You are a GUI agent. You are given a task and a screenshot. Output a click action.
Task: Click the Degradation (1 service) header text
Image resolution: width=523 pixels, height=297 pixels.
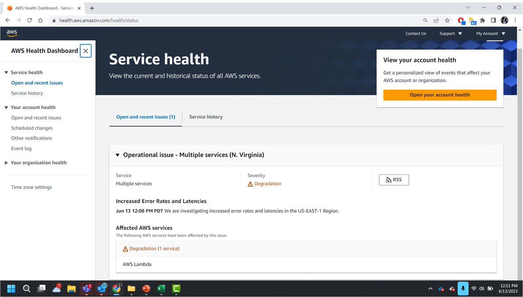click(x=154, y=249)
